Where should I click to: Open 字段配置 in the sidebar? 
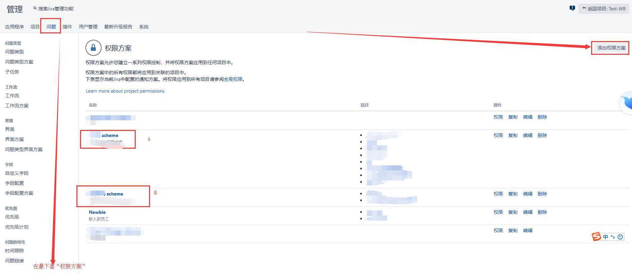pyautogui.click(x=14, y=183)
